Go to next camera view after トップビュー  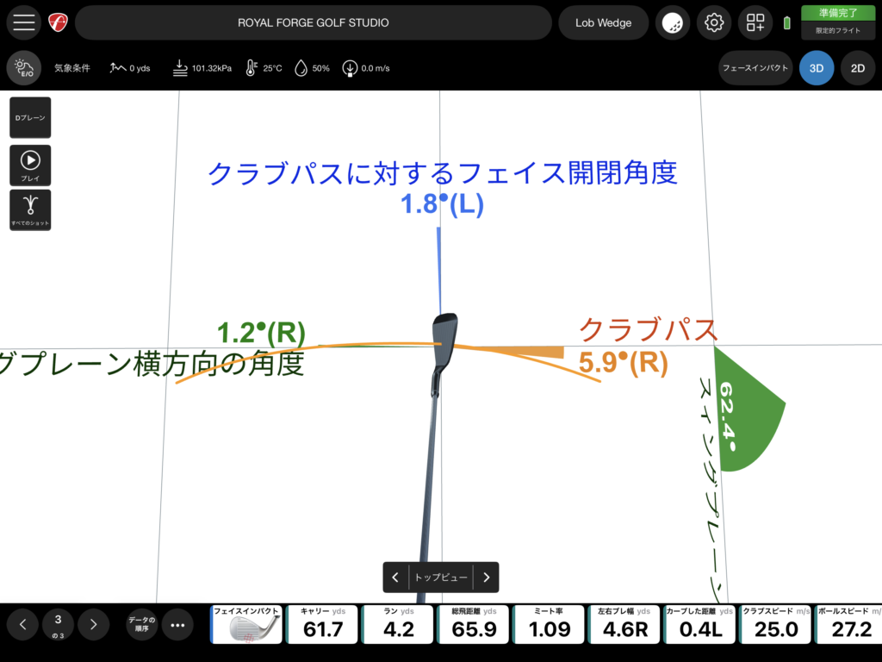pos(486,578)
